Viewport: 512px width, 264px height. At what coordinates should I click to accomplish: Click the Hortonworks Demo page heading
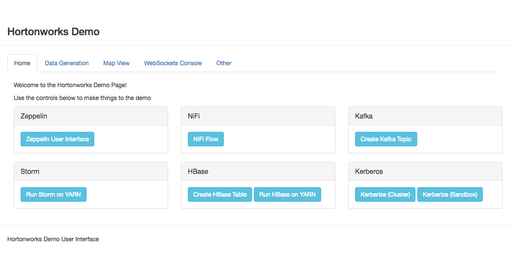tap(54, 32)
